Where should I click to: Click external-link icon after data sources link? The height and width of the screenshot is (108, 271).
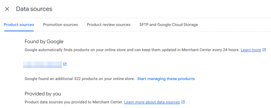click(183, 102)
